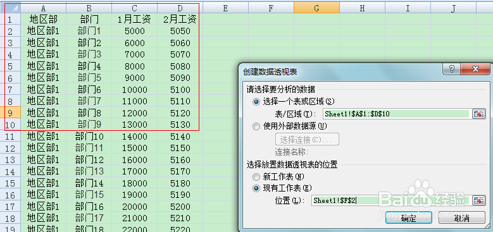Screen dimensions: 493x232
Task: Click 地区部1 cell in row 11
Action: [44, 137]
